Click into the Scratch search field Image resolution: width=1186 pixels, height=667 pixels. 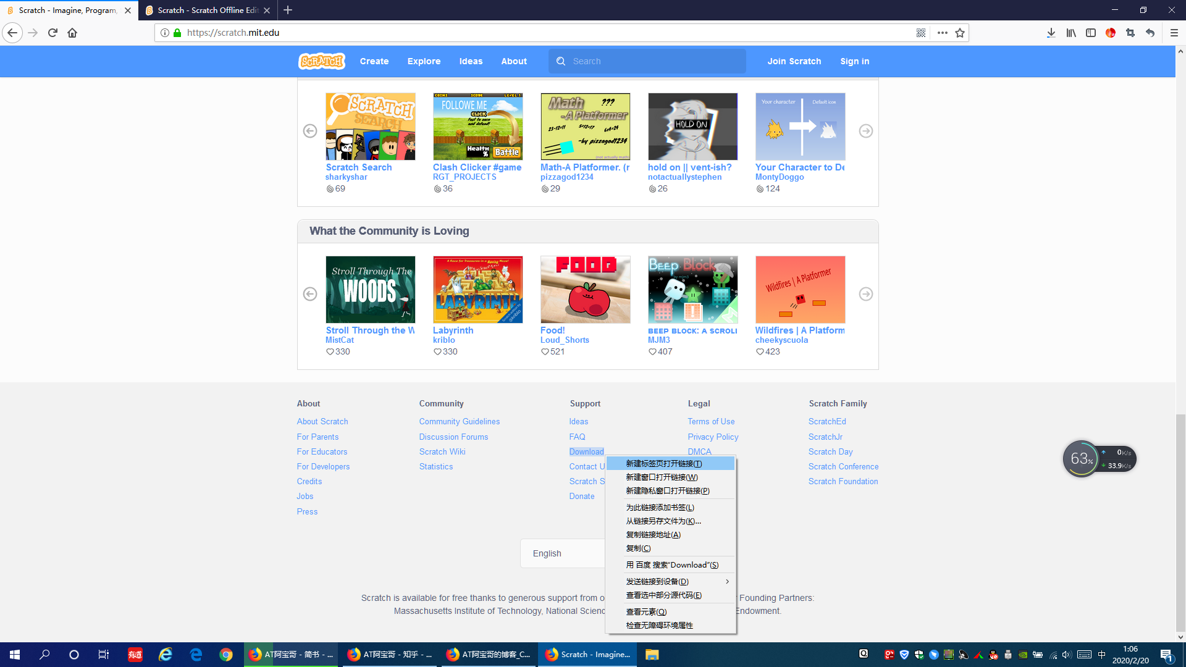[655, 61]
